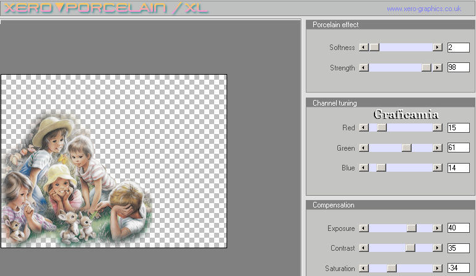
Task: Click the Xero Porcelain XL title logo
Action: pos(106,8)
